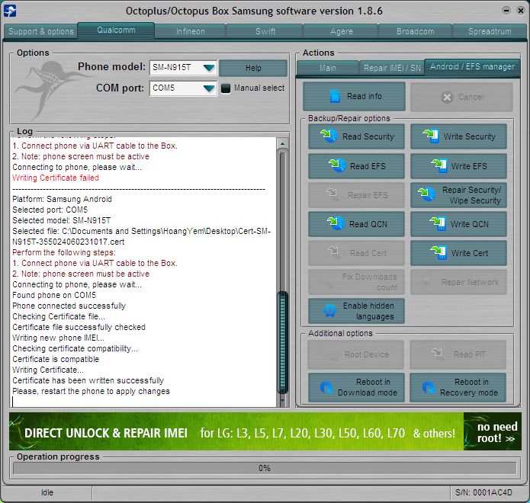Click the Read EFS arrow icon

click(337, 165)
